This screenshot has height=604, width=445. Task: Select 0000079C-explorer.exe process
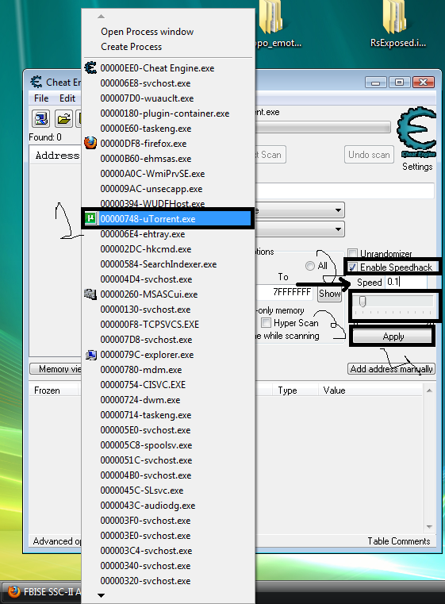pos(167,355)
